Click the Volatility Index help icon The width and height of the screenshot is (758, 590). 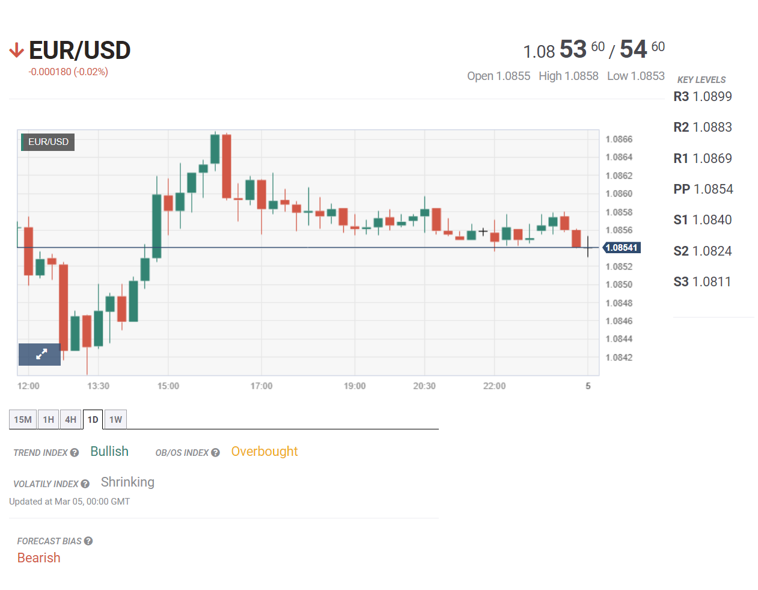[x=85, y=484]
